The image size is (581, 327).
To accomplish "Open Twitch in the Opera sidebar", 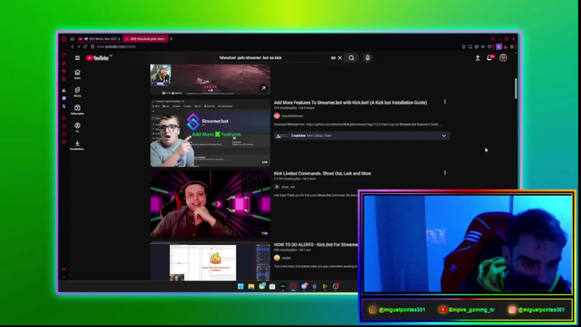I will pyautogui.click(x=64, y=99).
